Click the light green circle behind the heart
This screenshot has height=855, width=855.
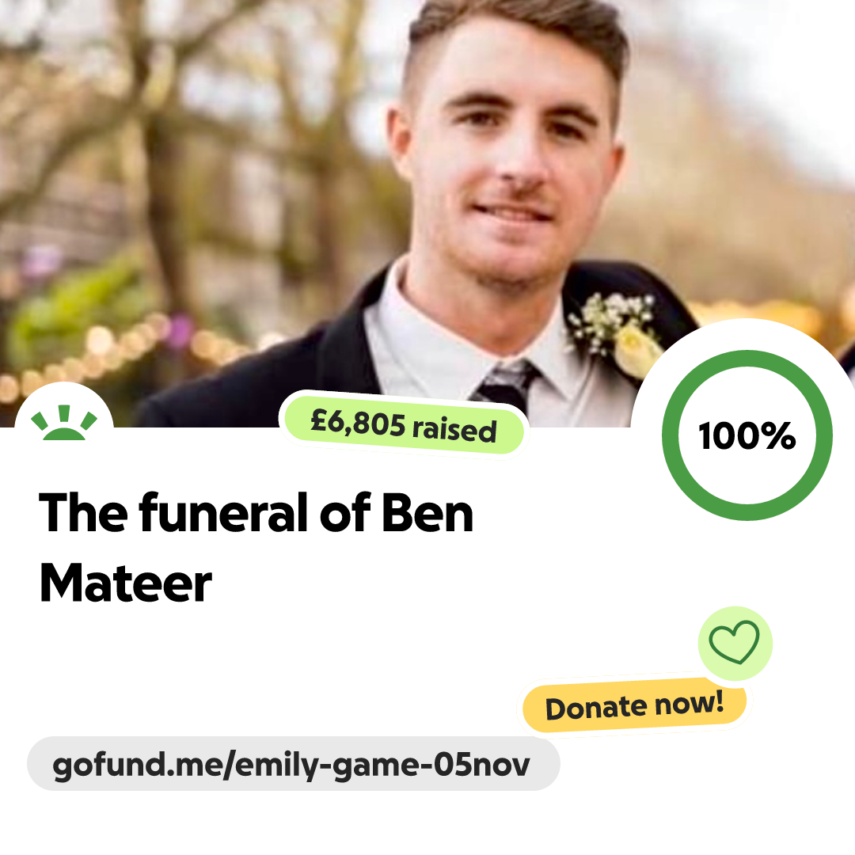point(735,643)
